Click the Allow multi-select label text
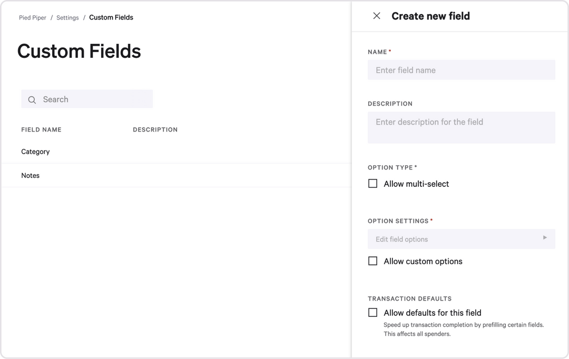Screen dimensions: 569x359 [x=416, y=184]
